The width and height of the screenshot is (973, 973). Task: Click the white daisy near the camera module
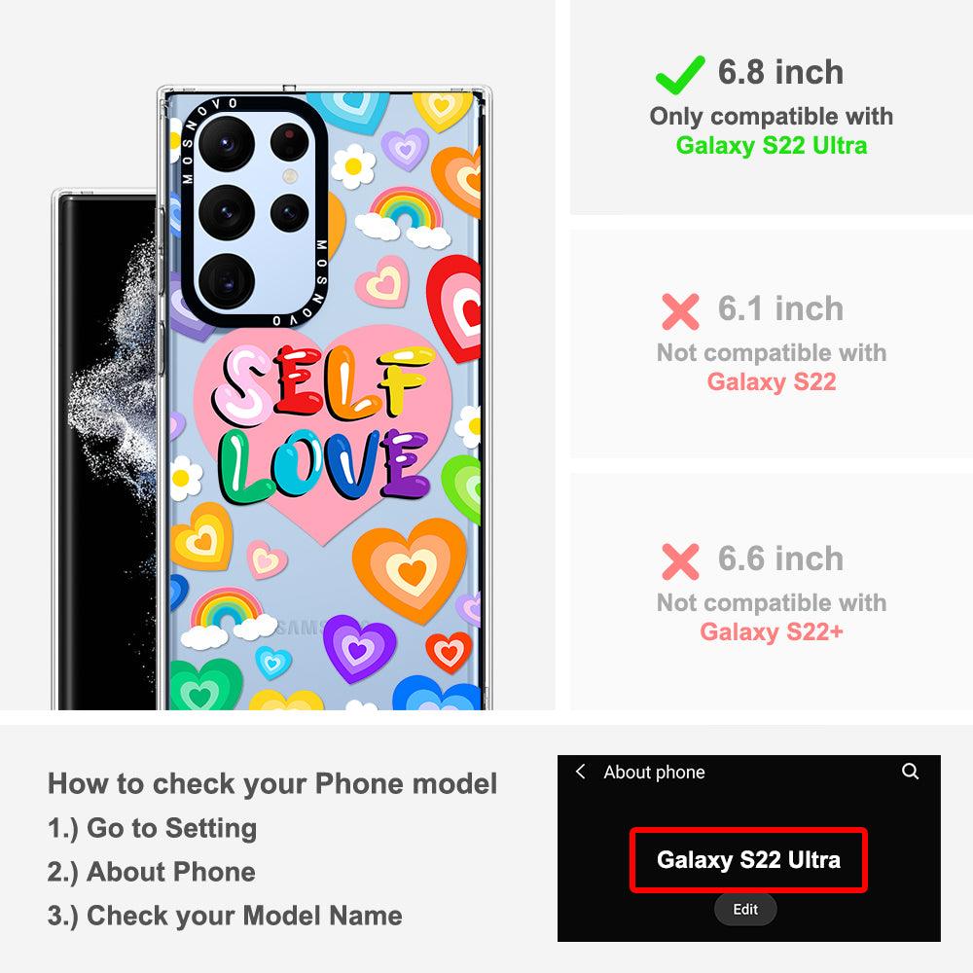(353, 166)
